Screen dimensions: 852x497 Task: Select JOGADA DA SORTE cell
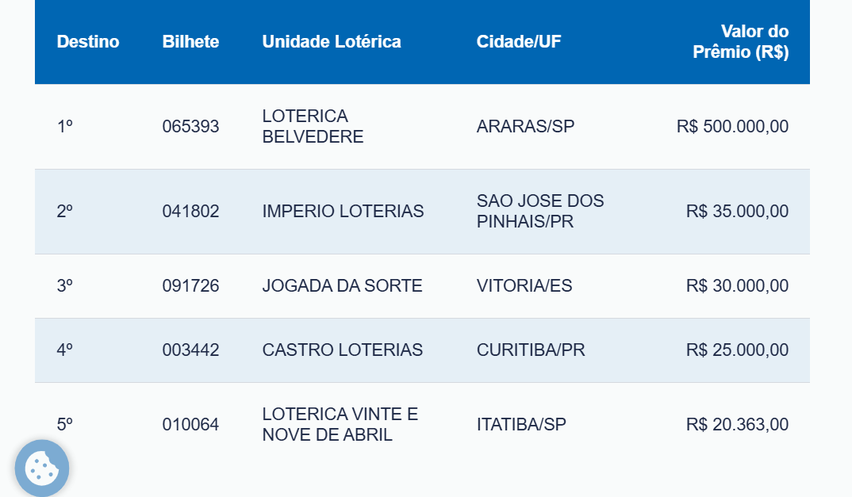coord(343,285)
